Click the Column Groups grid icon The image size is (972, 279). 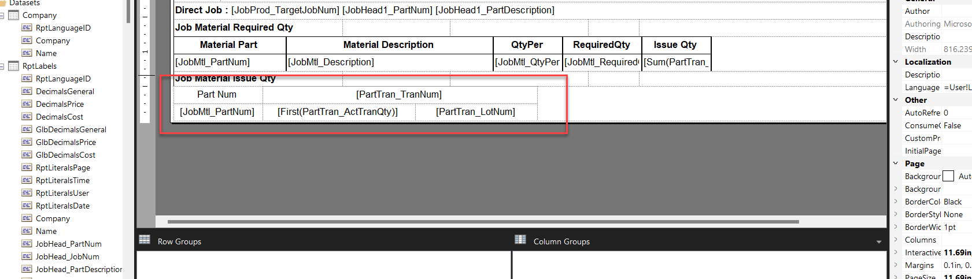(520, 240)
